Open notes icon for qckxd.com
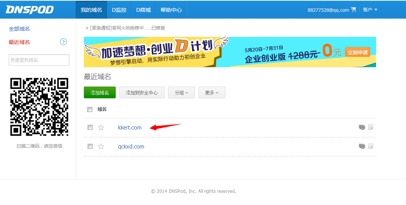The height and width of the screenshot is (205, 406). 371,146
